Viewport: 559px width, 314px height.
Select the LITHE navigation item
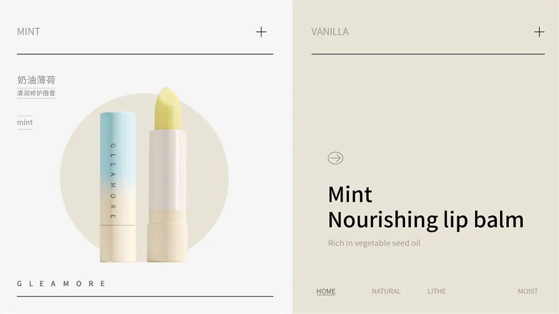point(437,291)
